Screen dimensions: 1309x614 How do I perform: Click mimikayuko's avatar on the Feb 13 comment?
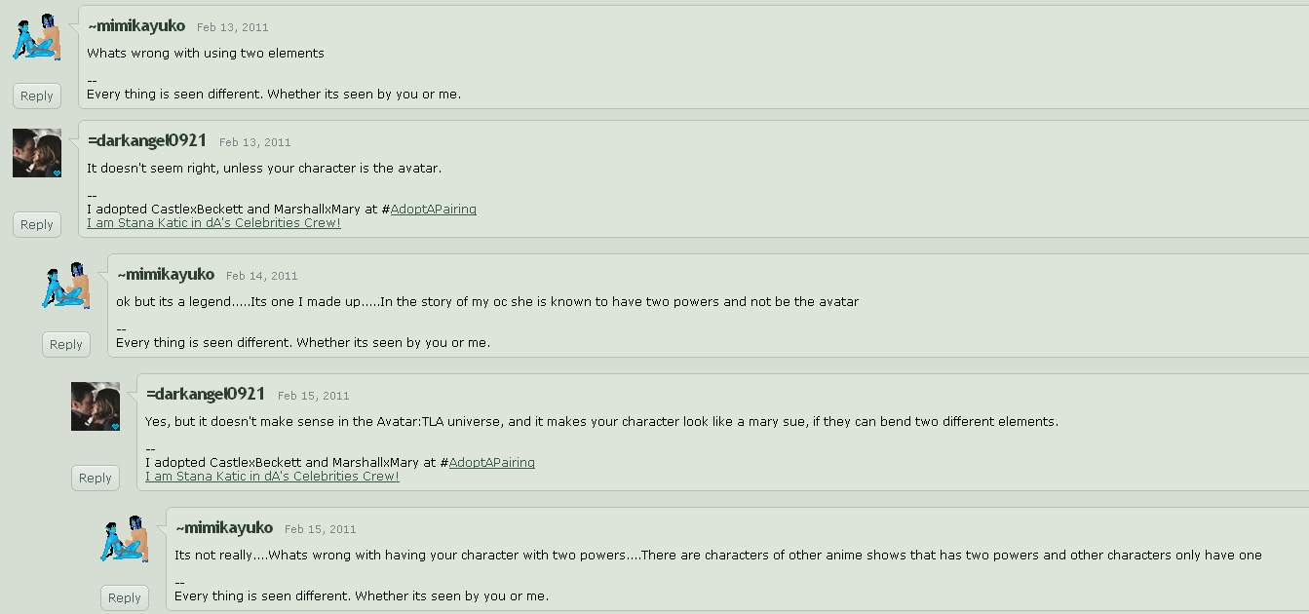(x=37, y=37)
